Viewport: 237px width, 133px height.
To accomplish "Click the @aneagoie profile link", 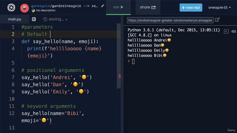I will pyautogui.click(x=40, y=6).
